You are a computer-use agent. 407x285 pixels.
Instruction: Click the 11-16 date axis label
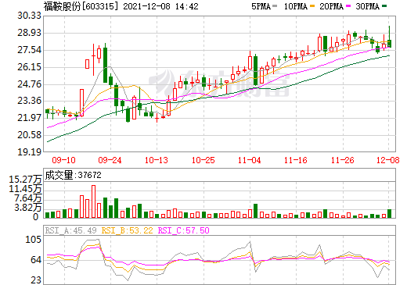pos(296,160)
